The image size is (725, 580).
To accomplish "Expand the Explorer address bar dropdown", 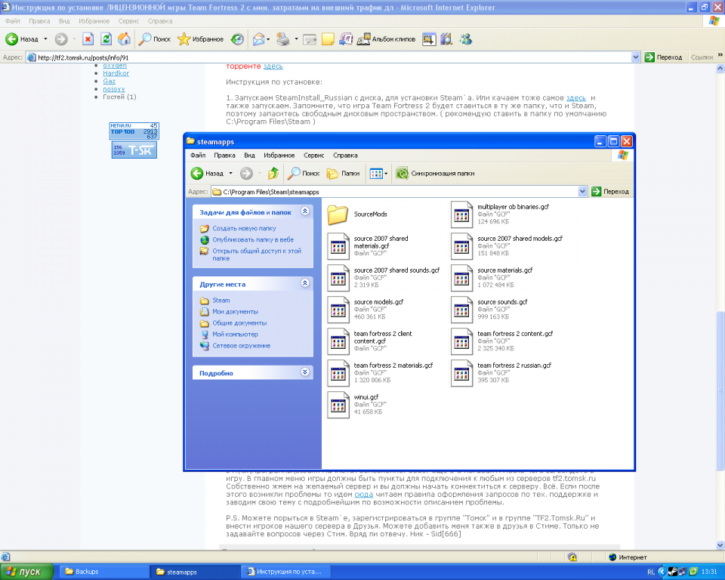I will click(582, 192).
